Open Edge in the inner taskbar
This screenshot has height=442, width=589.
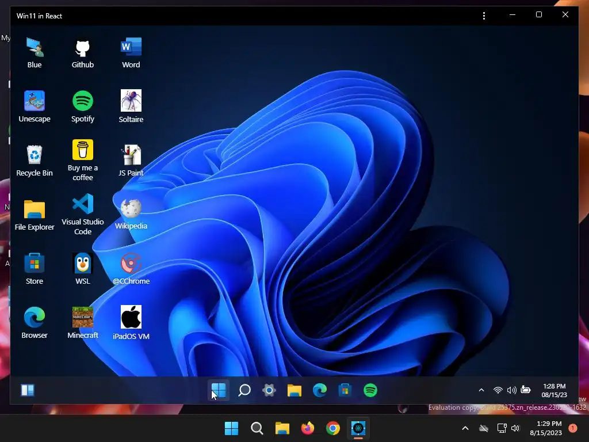coord(320,390)
